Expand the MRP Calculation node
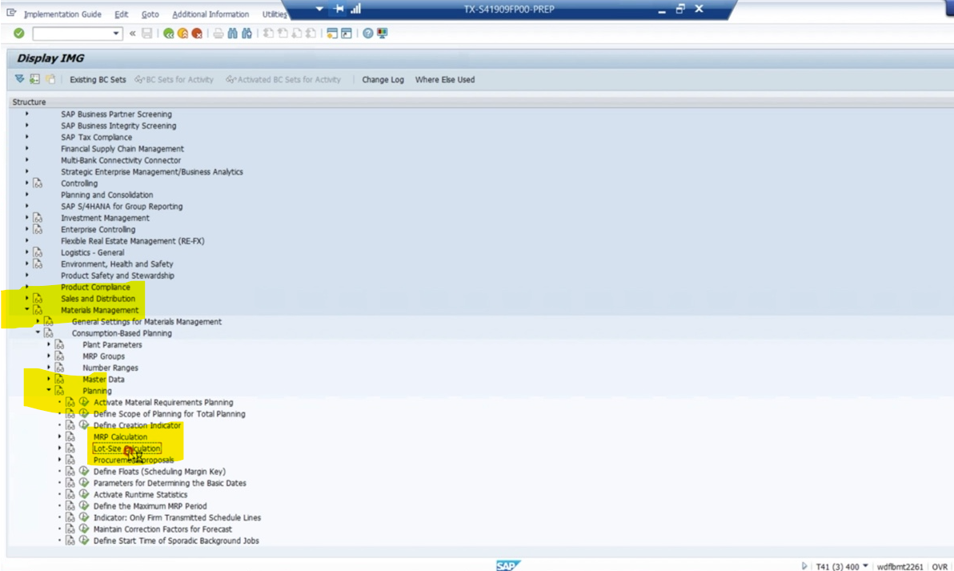The height and width of the screenshot is (571, 954). pyautogui.click(x=59, y=436)
